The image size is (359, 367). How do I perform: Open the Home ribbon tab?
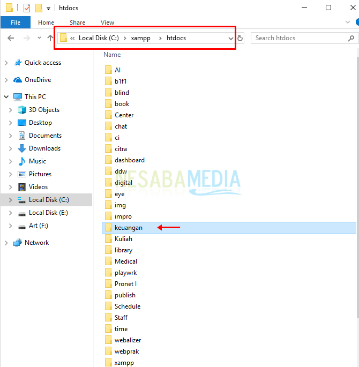(46, 23)
